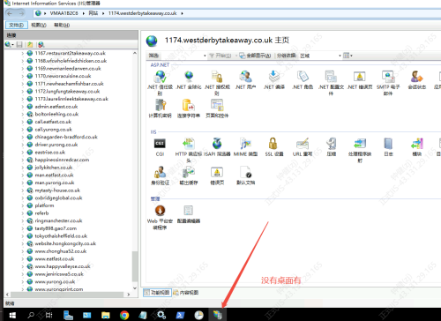441x321 pixels.
Task: Open the view mode dropdown icon
Action: 348,56
